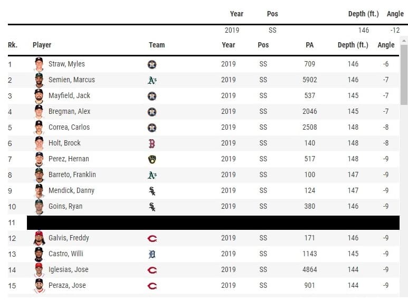The height and width of the screenshot is (301, 408).
Task: Click the Athletics logo in Marcus Semien's row
Action: coord(152,80)
